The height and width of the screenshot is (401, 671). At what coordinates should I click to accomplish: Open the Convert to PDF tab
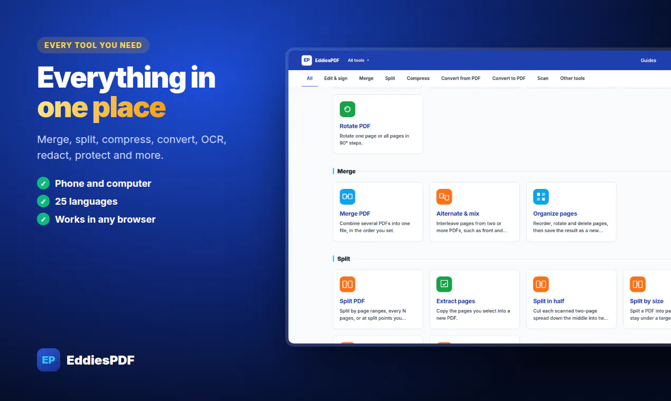[x=509, y=78]
